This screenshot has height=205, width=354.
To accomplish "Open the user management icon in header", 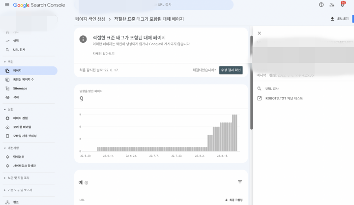I will [332, 5].
